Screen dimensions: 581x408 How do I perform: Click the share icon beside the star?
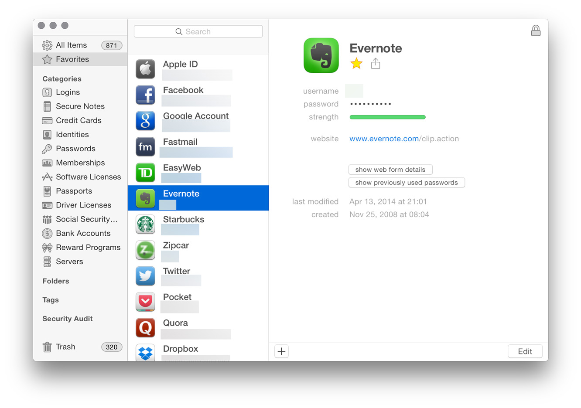(376, 64)
